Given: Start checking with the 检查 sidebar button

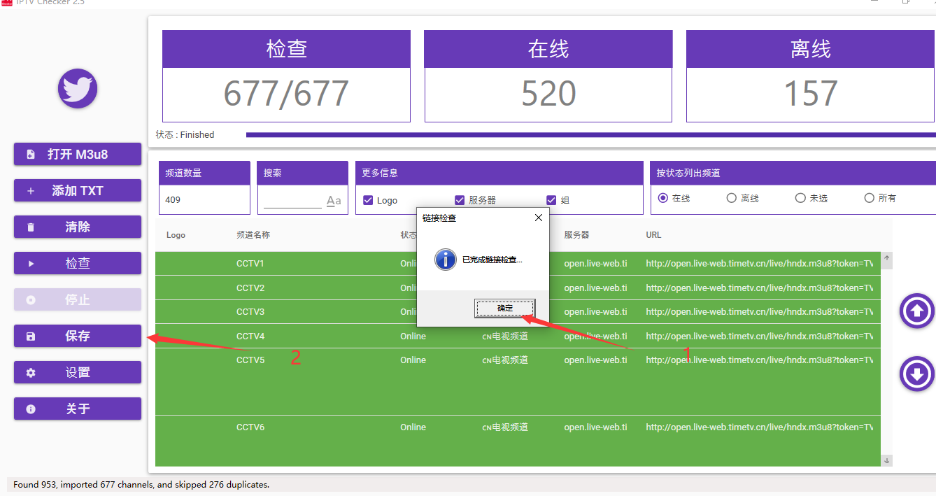Looking at the screenshot, I should click(78, 263).
